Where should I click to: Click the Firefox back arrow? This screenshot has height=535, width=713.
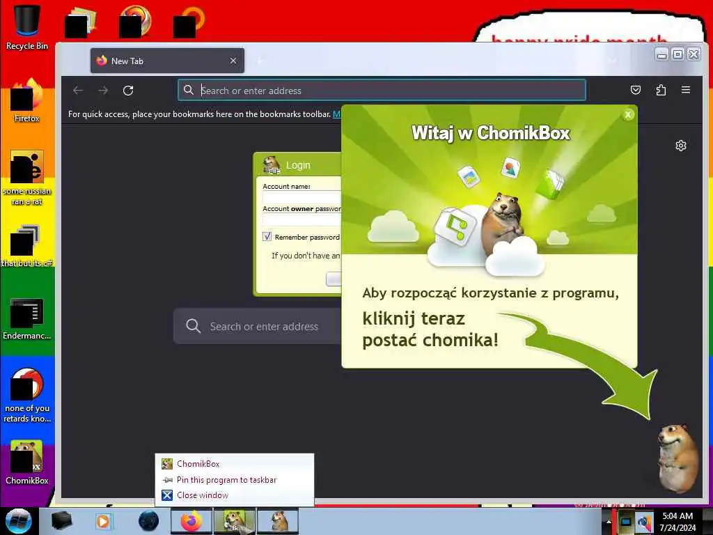click(78, 91)
